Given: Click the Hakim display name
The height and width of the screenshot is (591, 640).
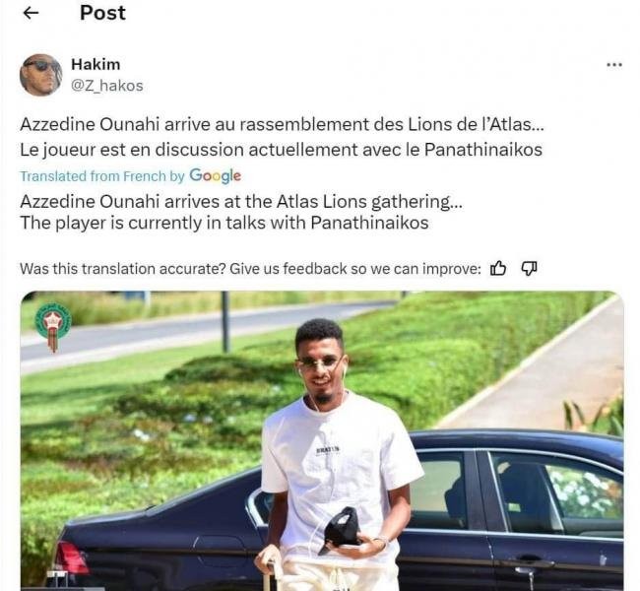Looking at the screenshot, I should pyautogui.click(x=96, y=65).
